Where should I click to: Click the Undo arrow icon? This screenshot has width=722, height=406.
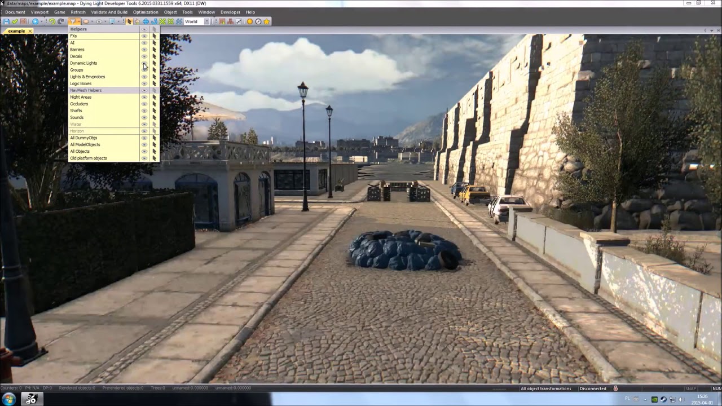[52, 21]
